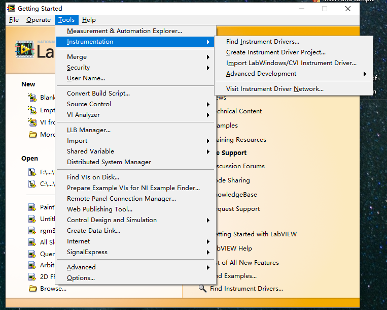The width and height of the screenshot is (387, 310).
Task: Select Convert Build Script entry
Action: (135, 93)
